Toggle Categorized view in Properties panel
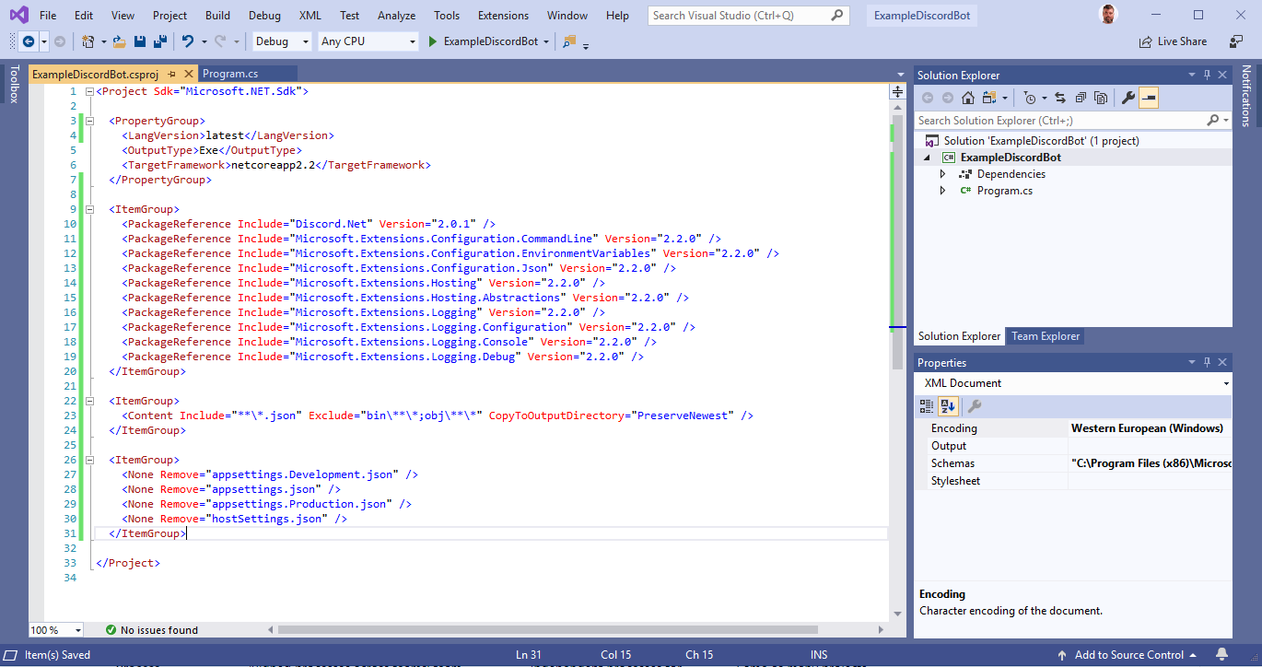Viewport: 1262px width, 667px height. pyautogui.click(x=927, y=406)
